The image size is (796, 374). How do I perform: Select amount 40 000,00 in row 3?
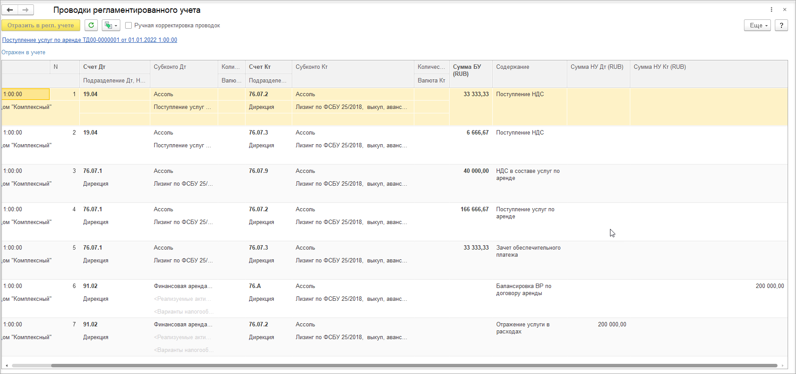(476, 171)
